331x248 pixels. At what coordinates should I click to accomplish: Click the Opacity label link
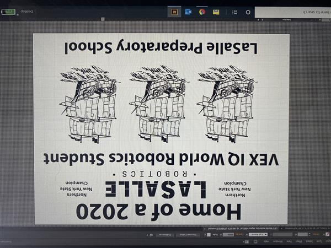(x=239, y=235)
